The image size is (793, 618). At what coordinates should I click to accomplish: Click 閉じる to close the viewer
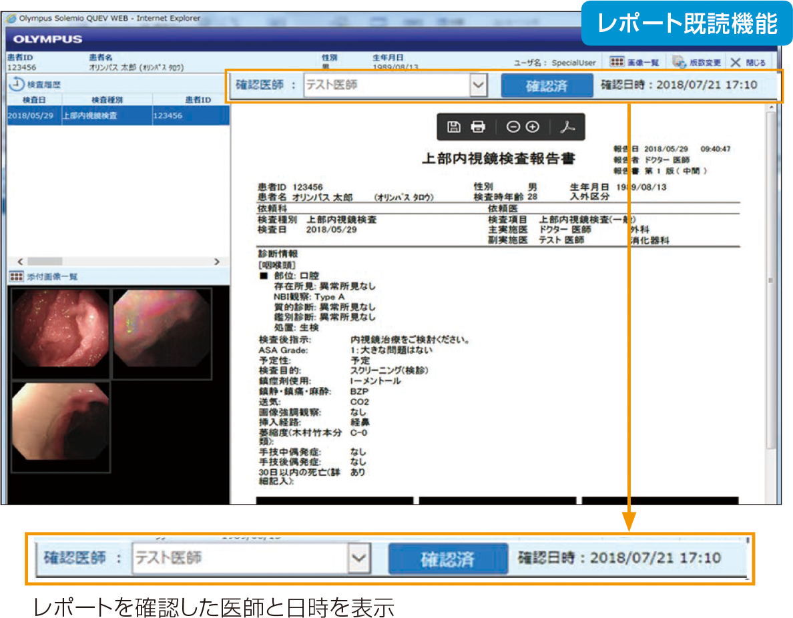[748, 62]
